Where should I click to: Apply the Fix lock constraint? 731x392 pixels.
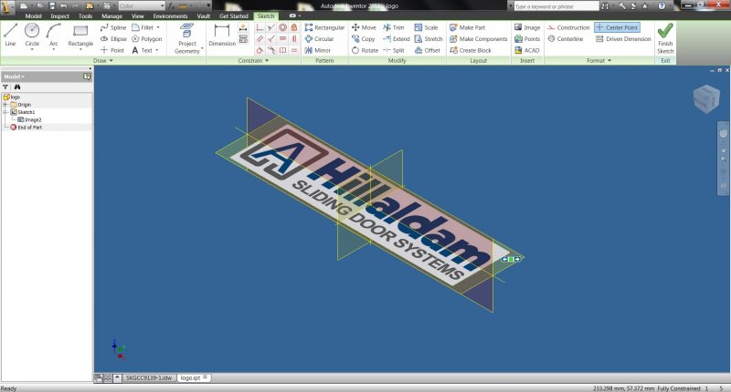click(x=293, y=27)
